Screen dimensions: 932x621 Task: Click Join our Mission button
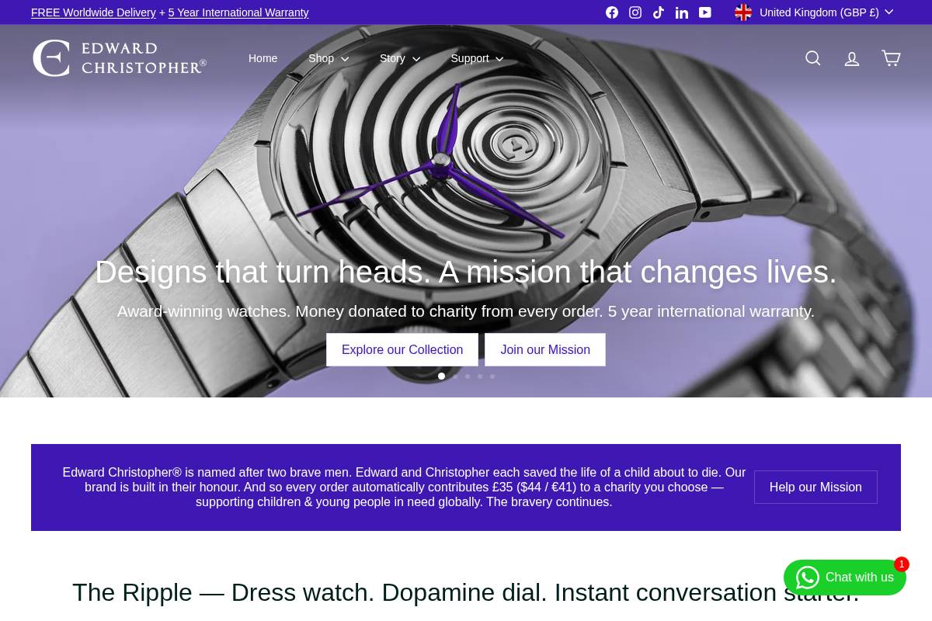pyautogui.click(x=545, y=350)
